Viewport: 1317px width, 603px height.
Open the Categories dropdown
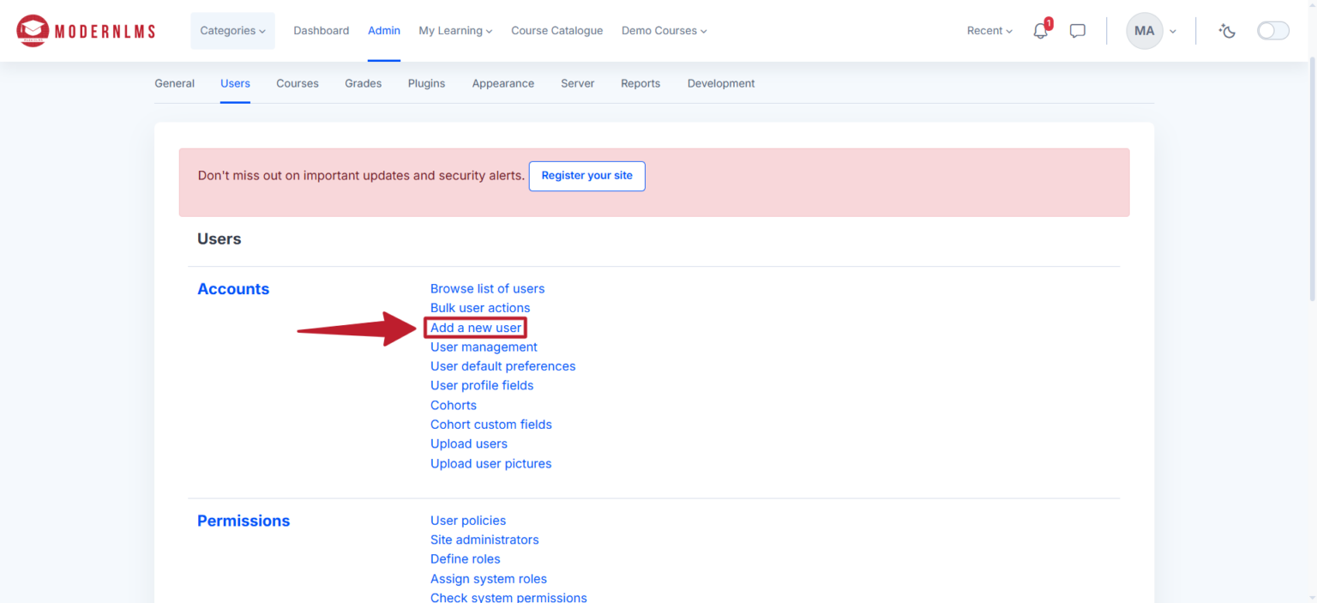coord(232,30)
